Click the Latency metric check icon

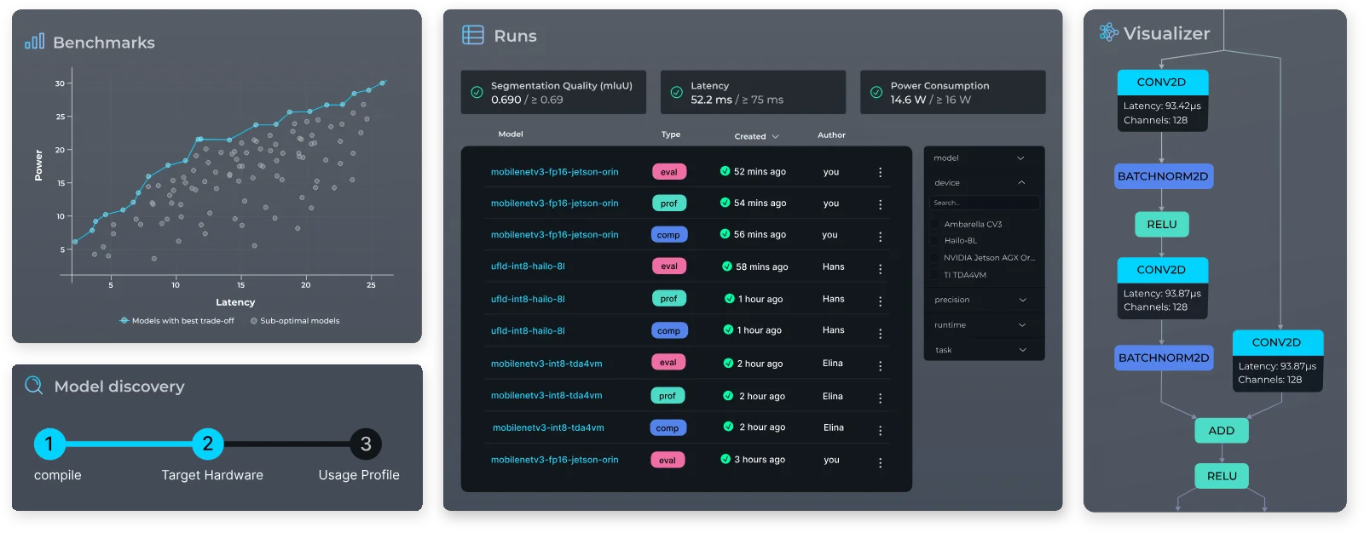coord(676,92)
